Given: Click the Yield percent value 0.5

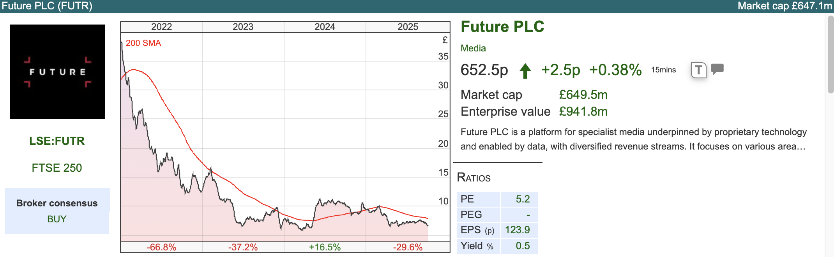Looking at the screenshot, I should point(522,246).
